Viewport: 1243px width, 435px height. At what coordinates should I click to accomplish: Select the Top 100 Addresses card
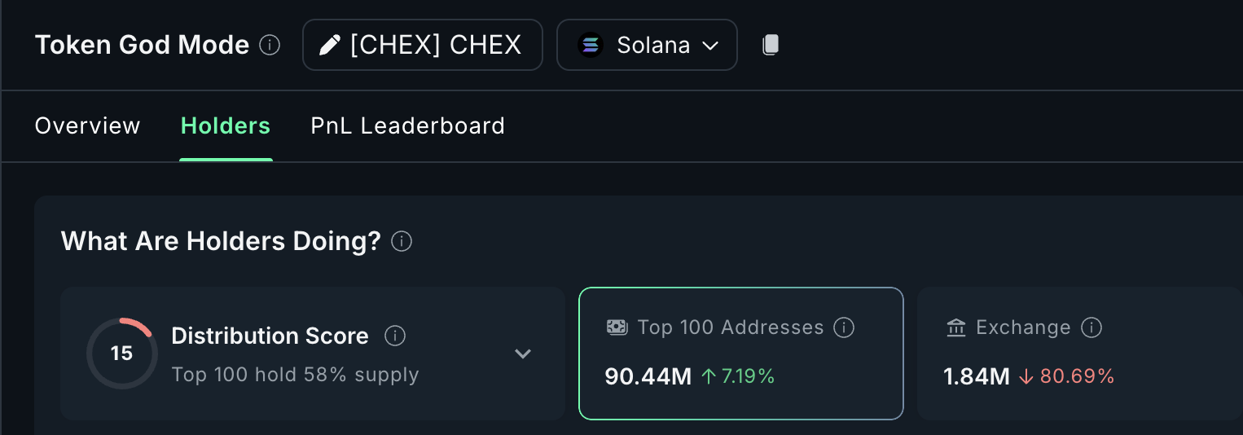pyautogui.click(x=740, y=354)
